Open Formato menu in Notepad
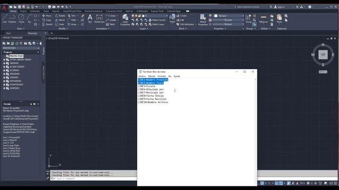The image size is (339, 190). point(162,76)
